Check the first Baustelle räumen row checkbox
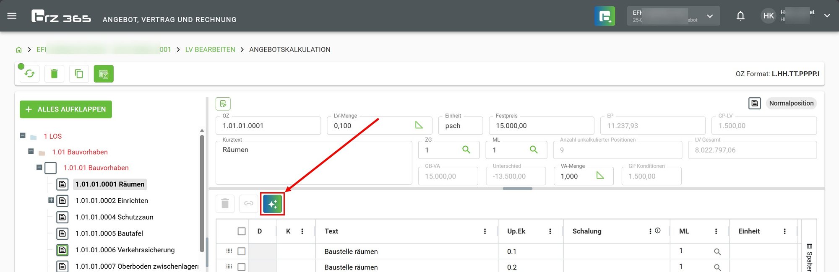Viewport: 839px width, 272px height. (x=242, y=251)
